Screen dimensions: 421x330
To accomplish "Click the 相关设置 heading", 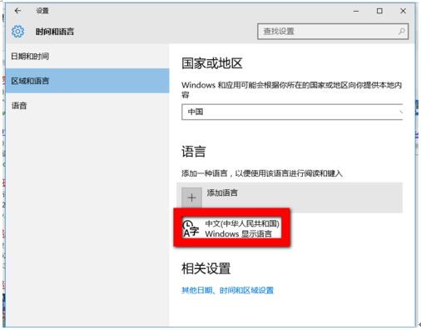I will pos(206,268).
